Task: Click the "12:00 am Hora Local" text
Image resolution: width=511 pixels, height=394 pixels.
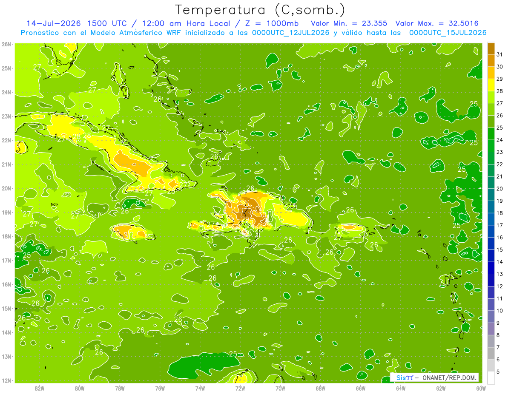Action: click(187, 23)
